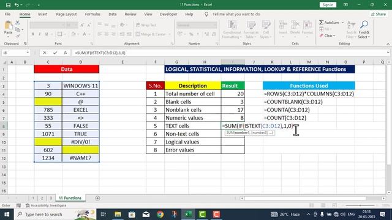The image size is (392, 220).
Task: Switch to the Data tab
Action: click(x=113, y=14)
